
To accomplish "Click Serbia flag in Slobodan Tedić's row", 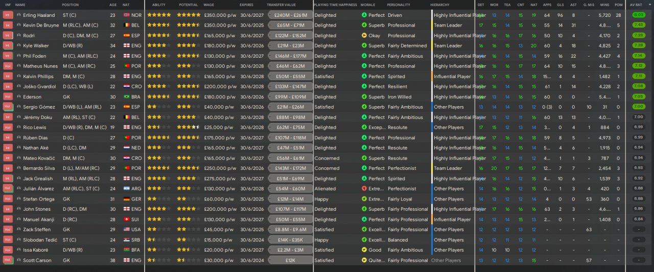I will click(x=127, y=240).
